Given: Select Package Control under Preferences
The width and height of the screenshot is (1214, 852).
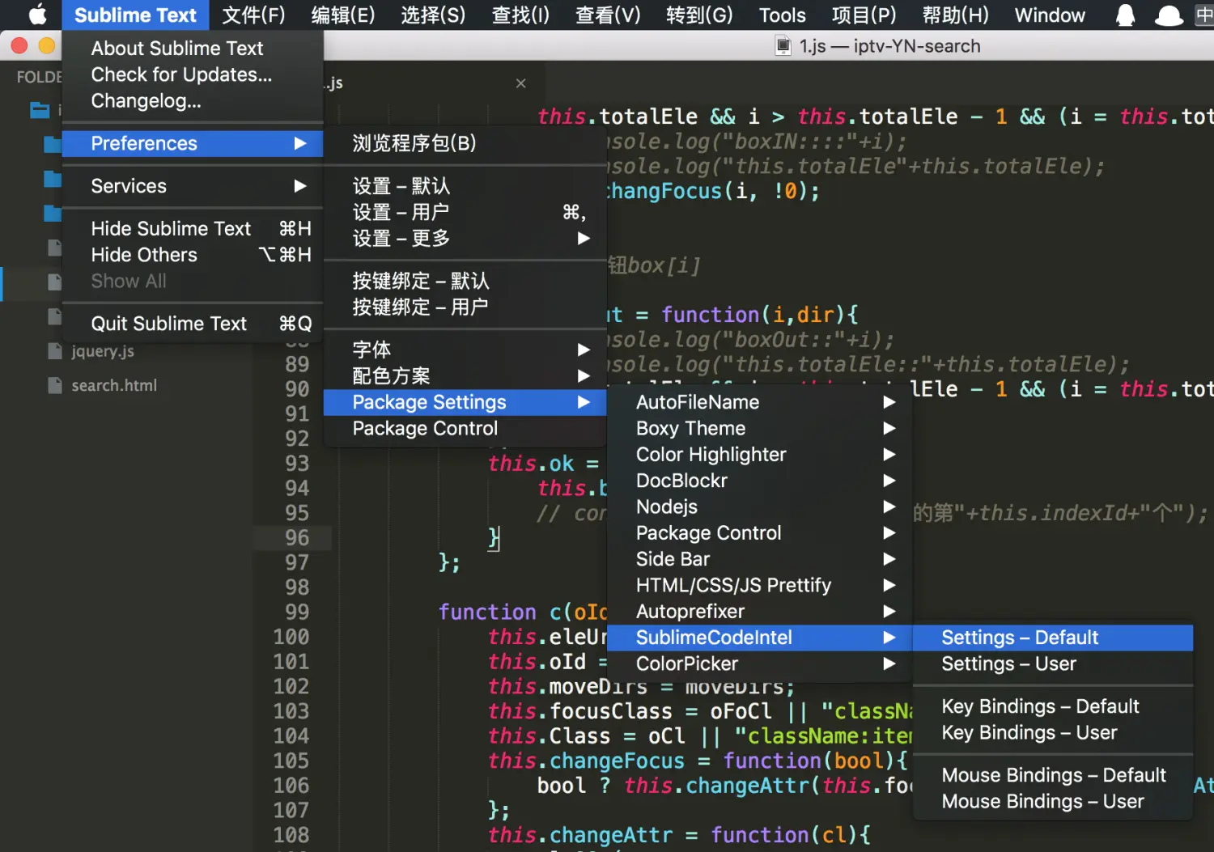Looking at the screenshot, I should click(x=465, y=429).
